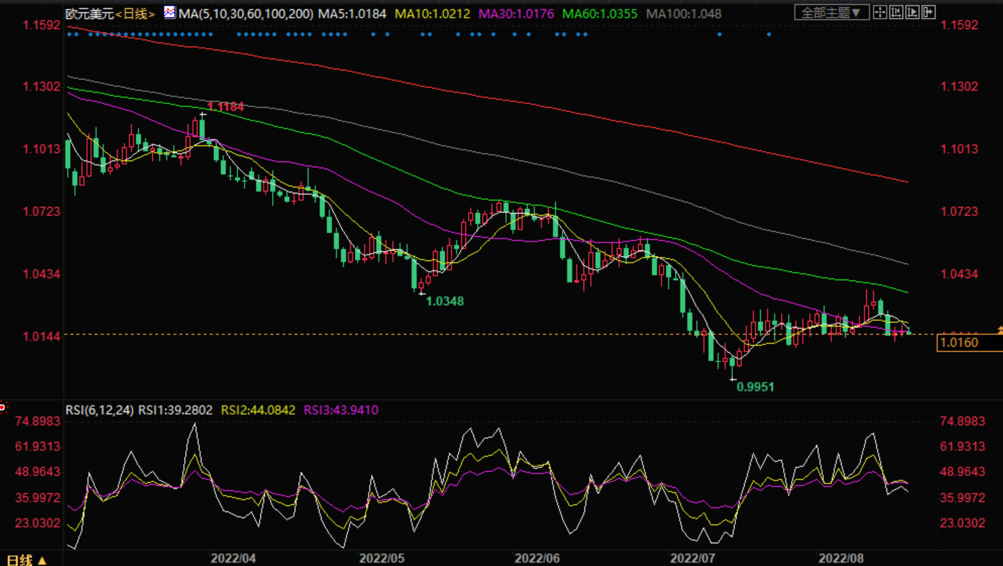1003x566 pixels.
Task: Click the RSI3:43.9410 value
Action: [341, 410]
